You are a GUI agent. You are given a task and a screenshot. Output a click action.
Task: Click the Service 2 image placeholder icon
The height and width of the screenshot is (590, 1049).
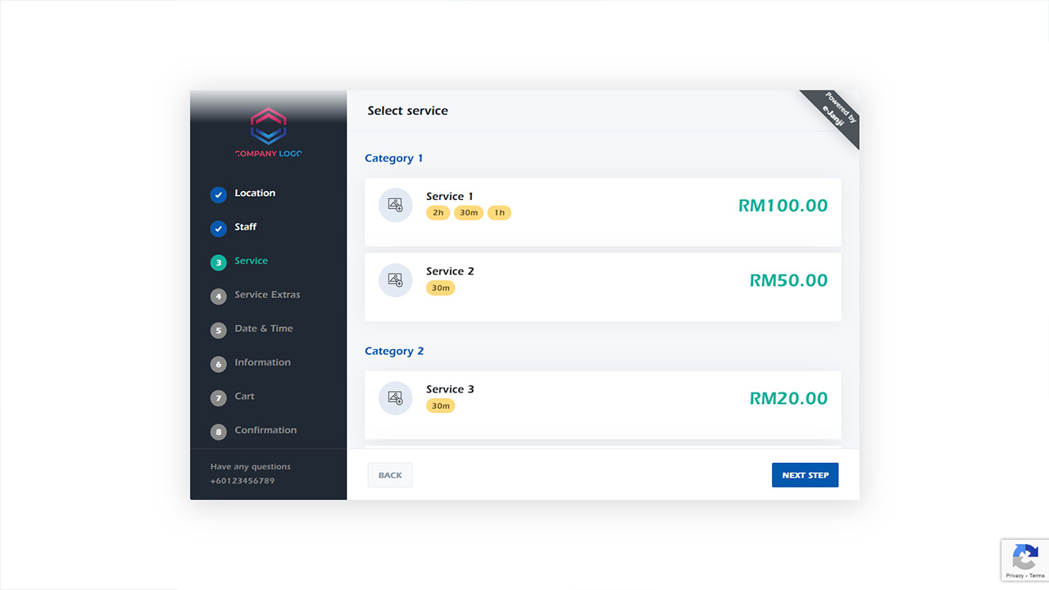pos(395,280)
